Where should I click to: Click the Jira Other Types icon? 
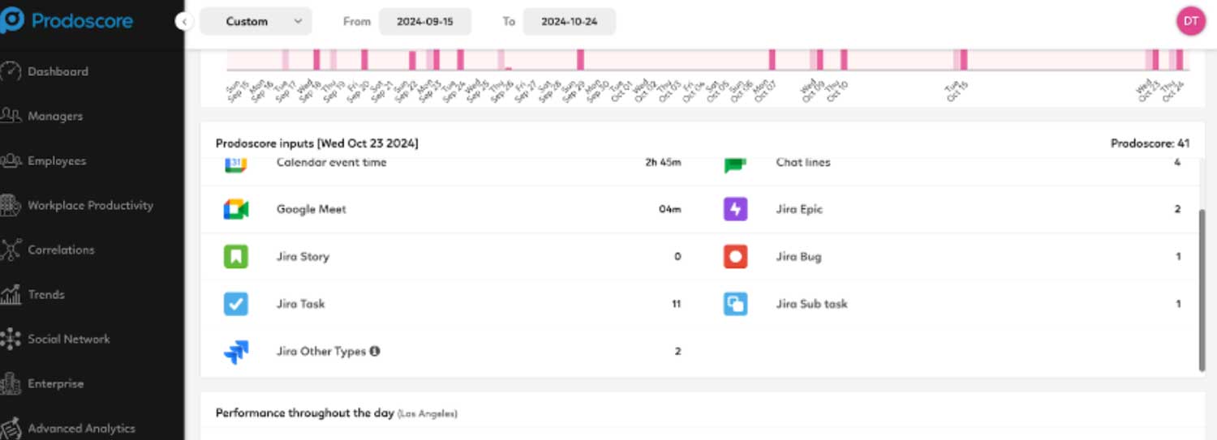[x=236, y=352]
